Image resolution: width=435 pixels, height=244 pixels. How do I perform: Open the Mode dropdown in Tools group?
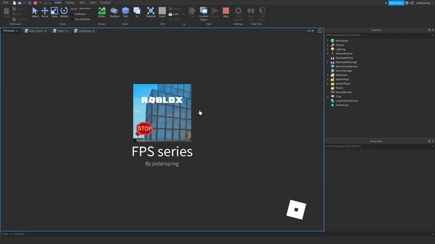tap(86, 9)
